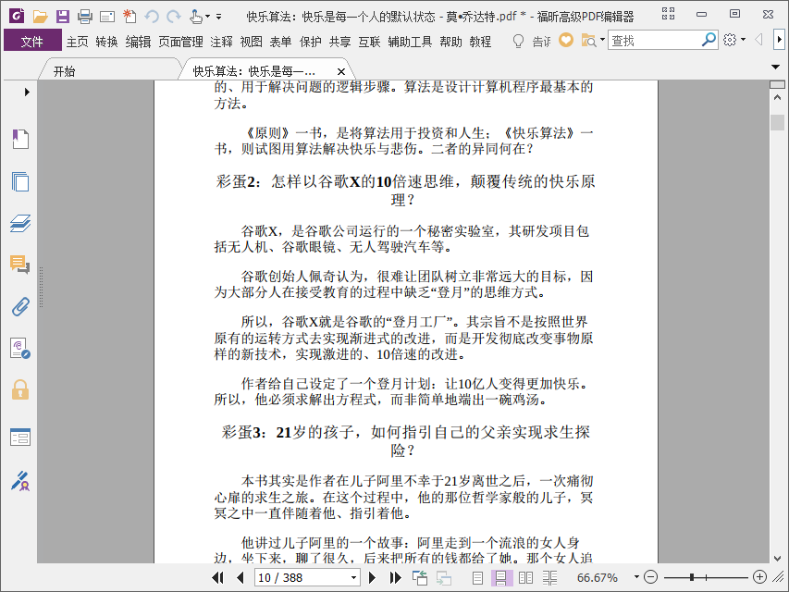Close the 快乐算法 document tab

[341, 71]
